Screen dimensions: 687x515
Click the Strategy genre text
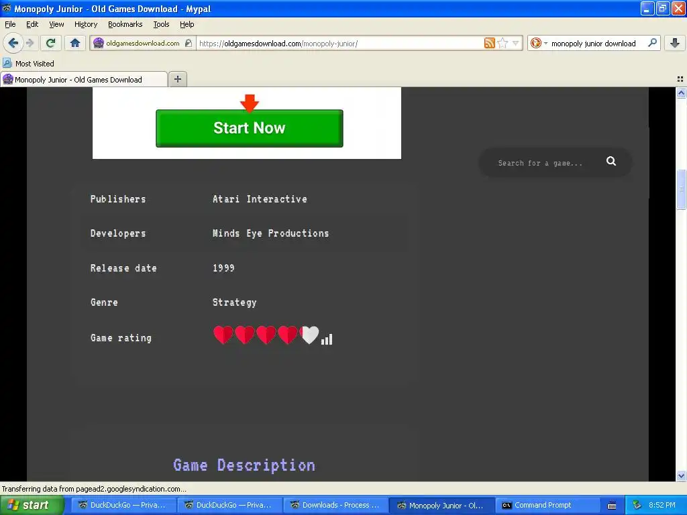(234, 302)
